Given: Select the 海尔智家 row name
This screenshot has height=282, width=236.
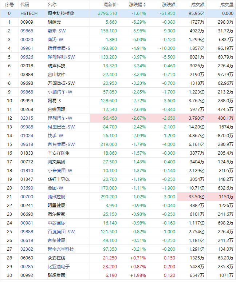Looking at the screenshot, I should [x=56, y=214].
